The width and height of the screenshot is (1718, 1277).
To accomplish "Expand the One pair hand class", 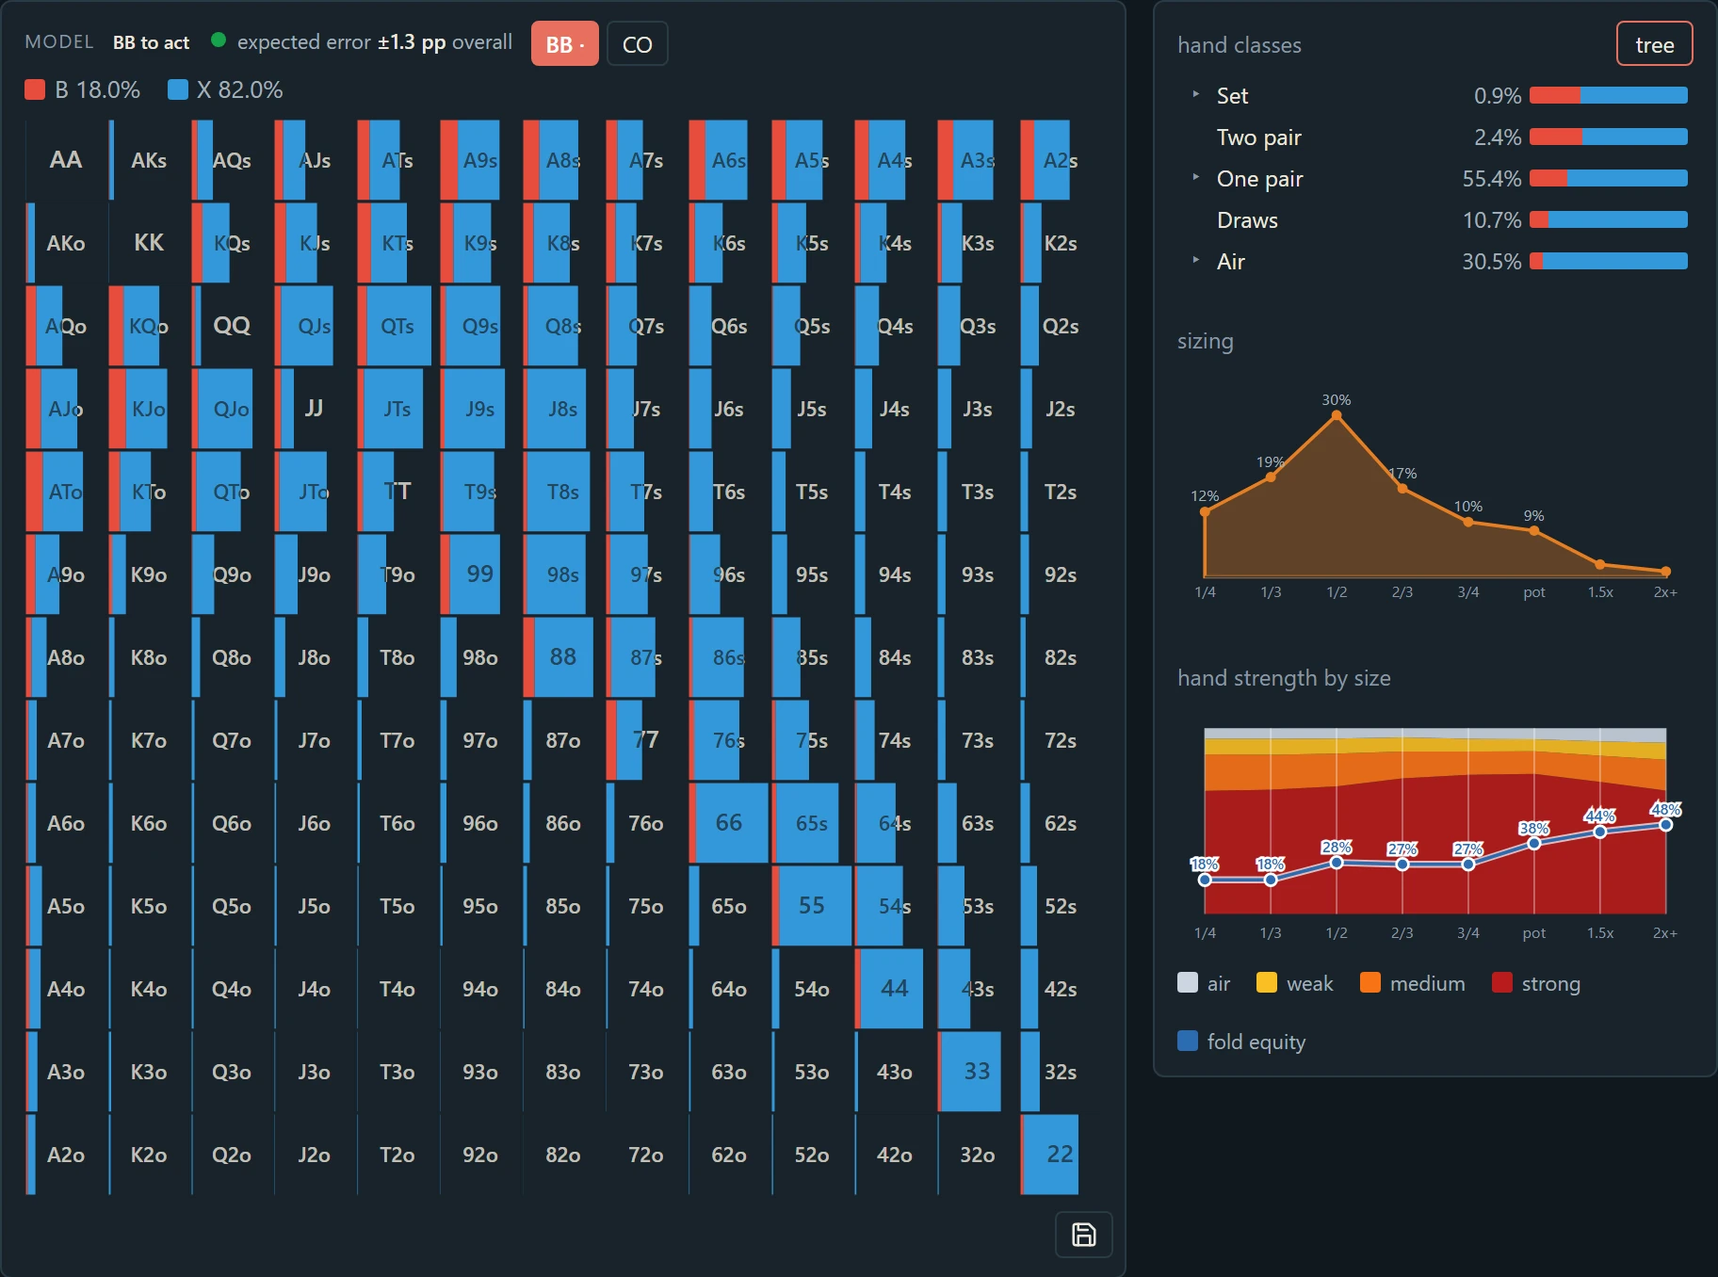I will point(1196,178).
